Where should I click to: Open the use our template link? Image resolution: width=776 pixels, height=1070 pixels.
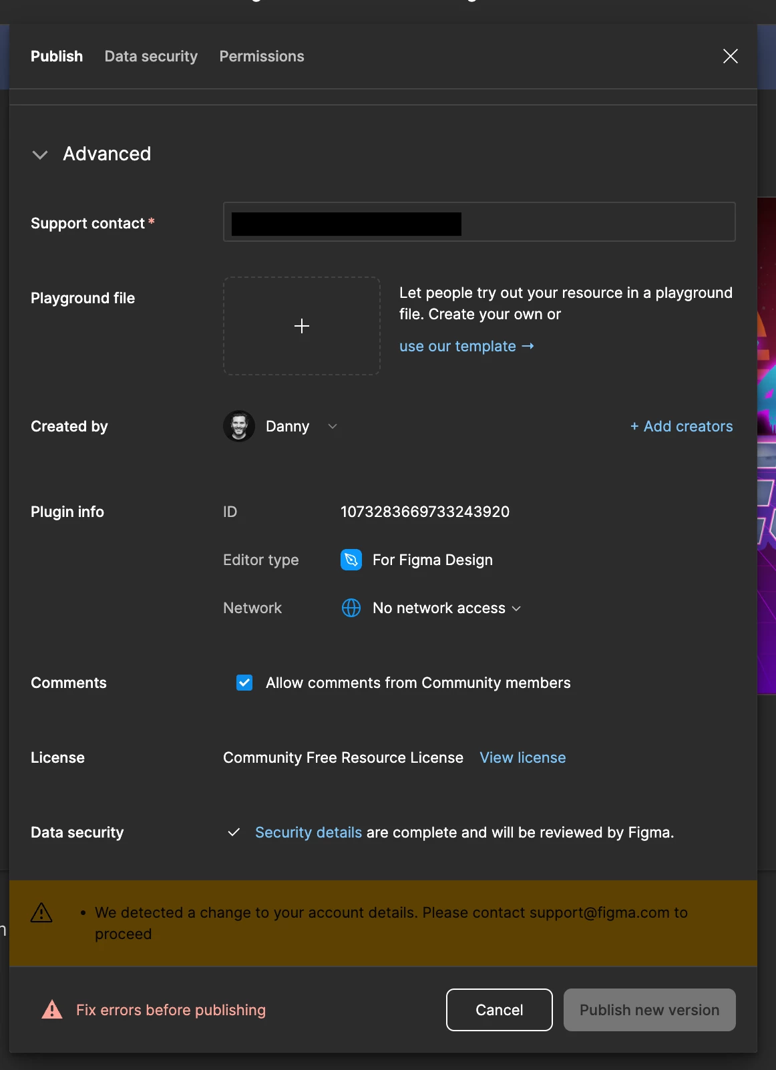click(x=467, y=346)
